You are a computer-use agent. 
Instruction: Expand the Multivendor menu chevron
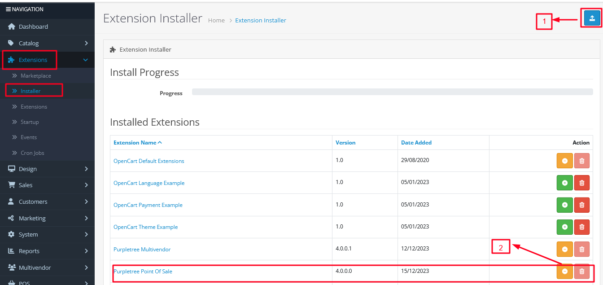86,267
